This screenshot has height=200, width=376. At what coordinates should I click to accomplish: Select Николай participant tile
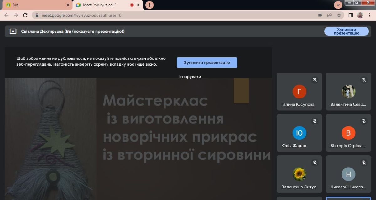pyautogui.click(x=348, y=174)
